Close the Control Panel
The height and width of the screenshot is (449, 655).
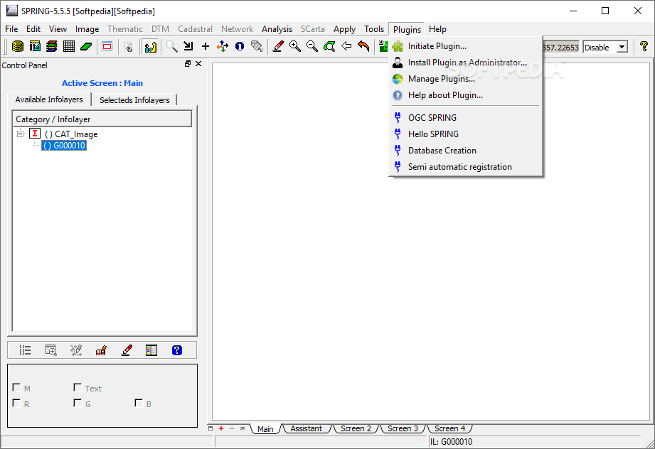[x=198, y=63]
